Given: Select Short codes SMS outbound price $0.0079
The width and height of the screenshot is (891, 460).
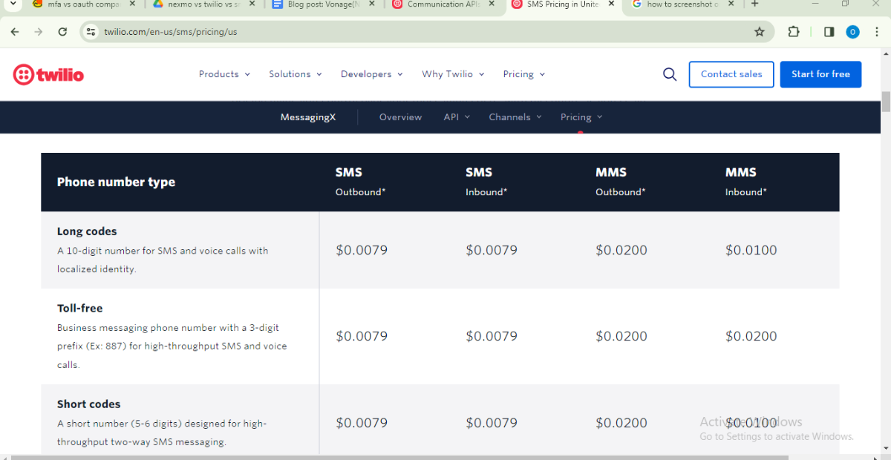Looking at the screenshot, I should click(x=362, y=423).
